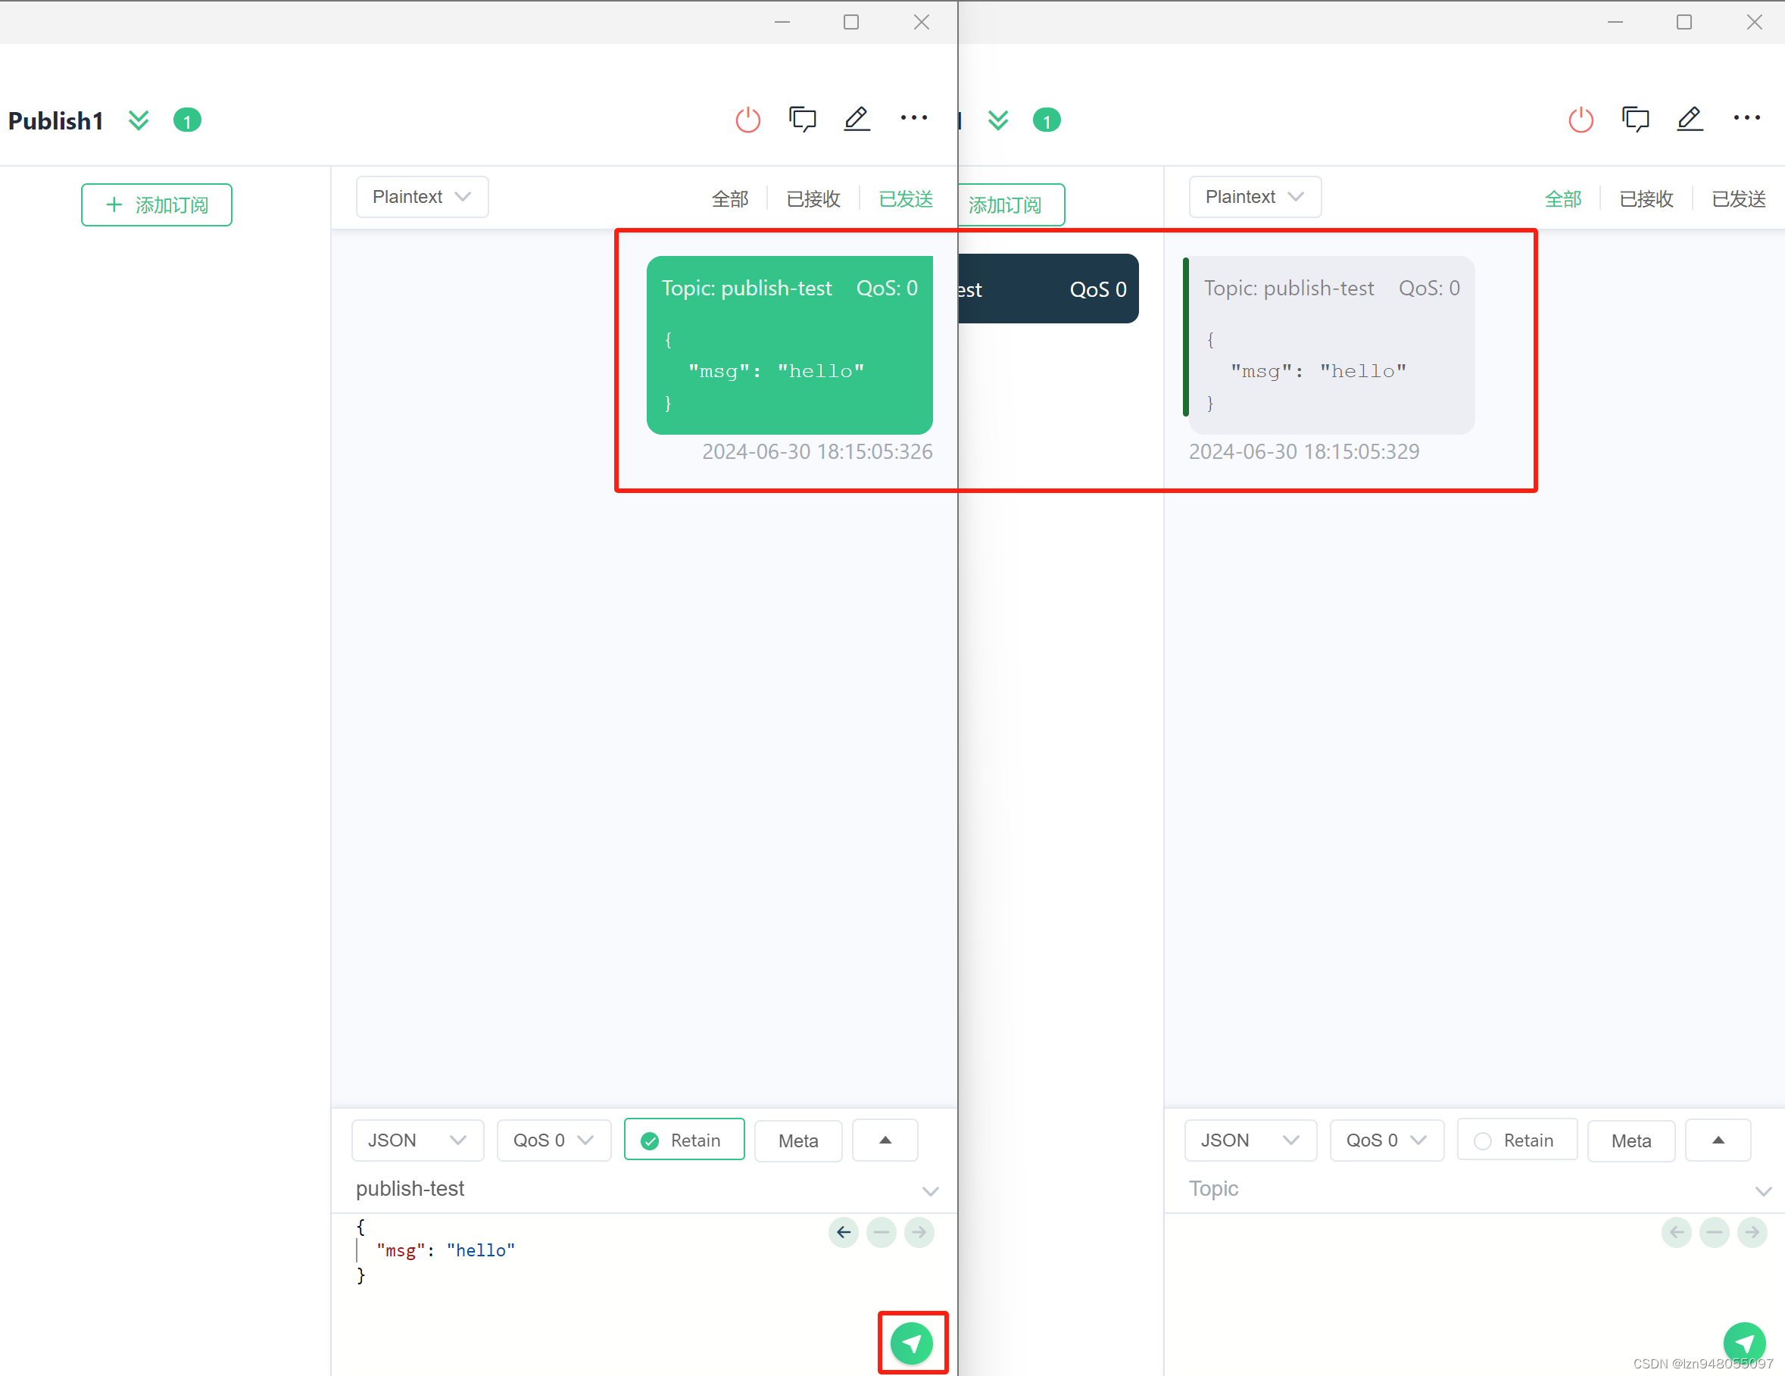This screenshot has width=1785, height=1376.
Task: Open new window icon in Publish1 header
Action: [x=802, y=120]
